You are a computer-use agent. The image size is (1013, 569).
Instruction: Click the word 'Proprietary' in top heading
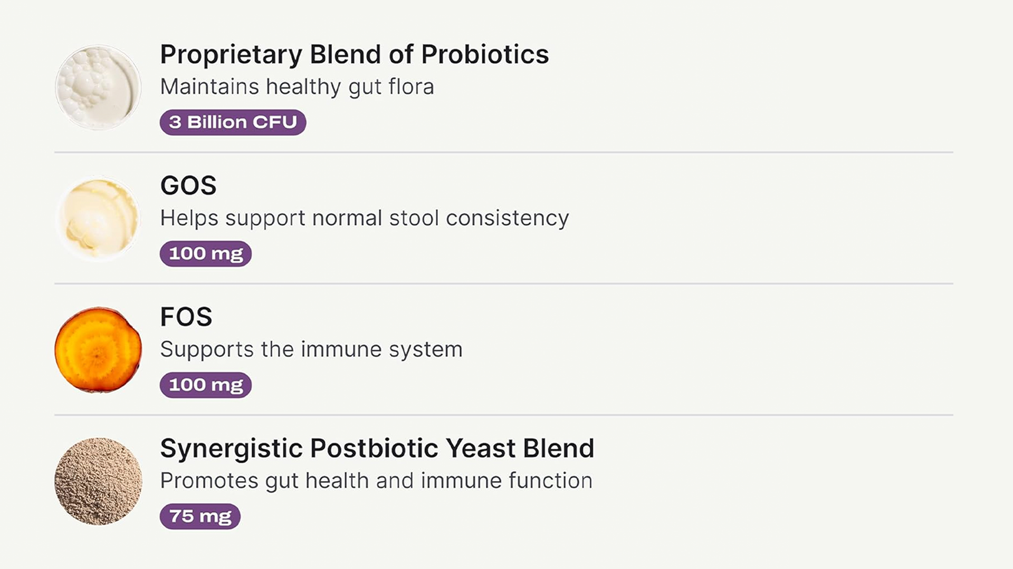pos(231,55)
